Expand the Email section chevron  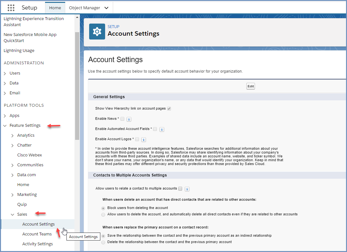[x=5, y=93]
